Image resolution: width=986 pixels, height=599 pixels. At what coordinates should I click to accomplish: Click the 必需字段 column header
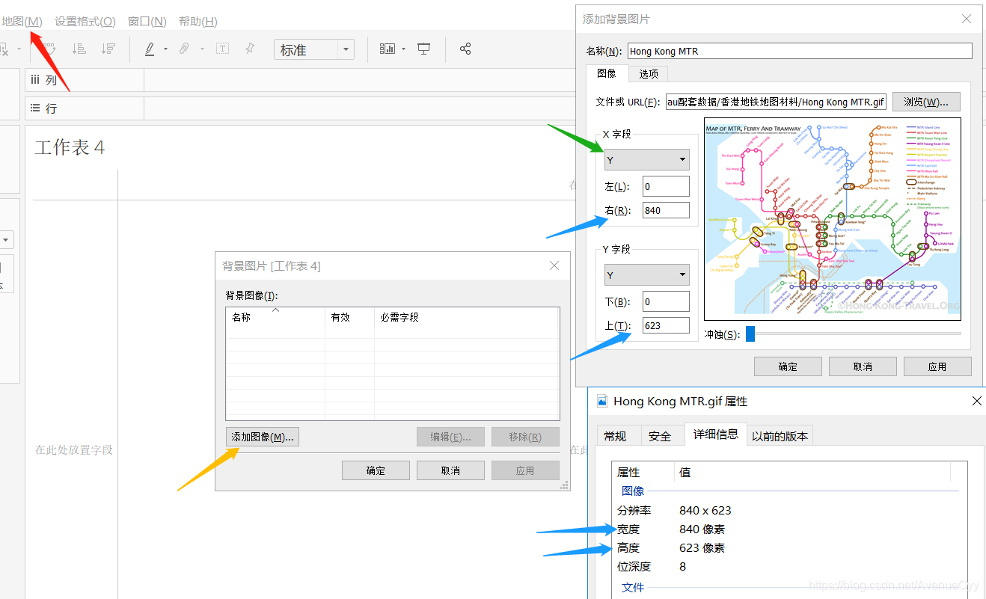tap(466, 317)
